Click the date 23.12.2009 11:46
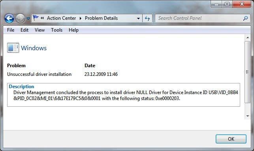 point(101,74)
